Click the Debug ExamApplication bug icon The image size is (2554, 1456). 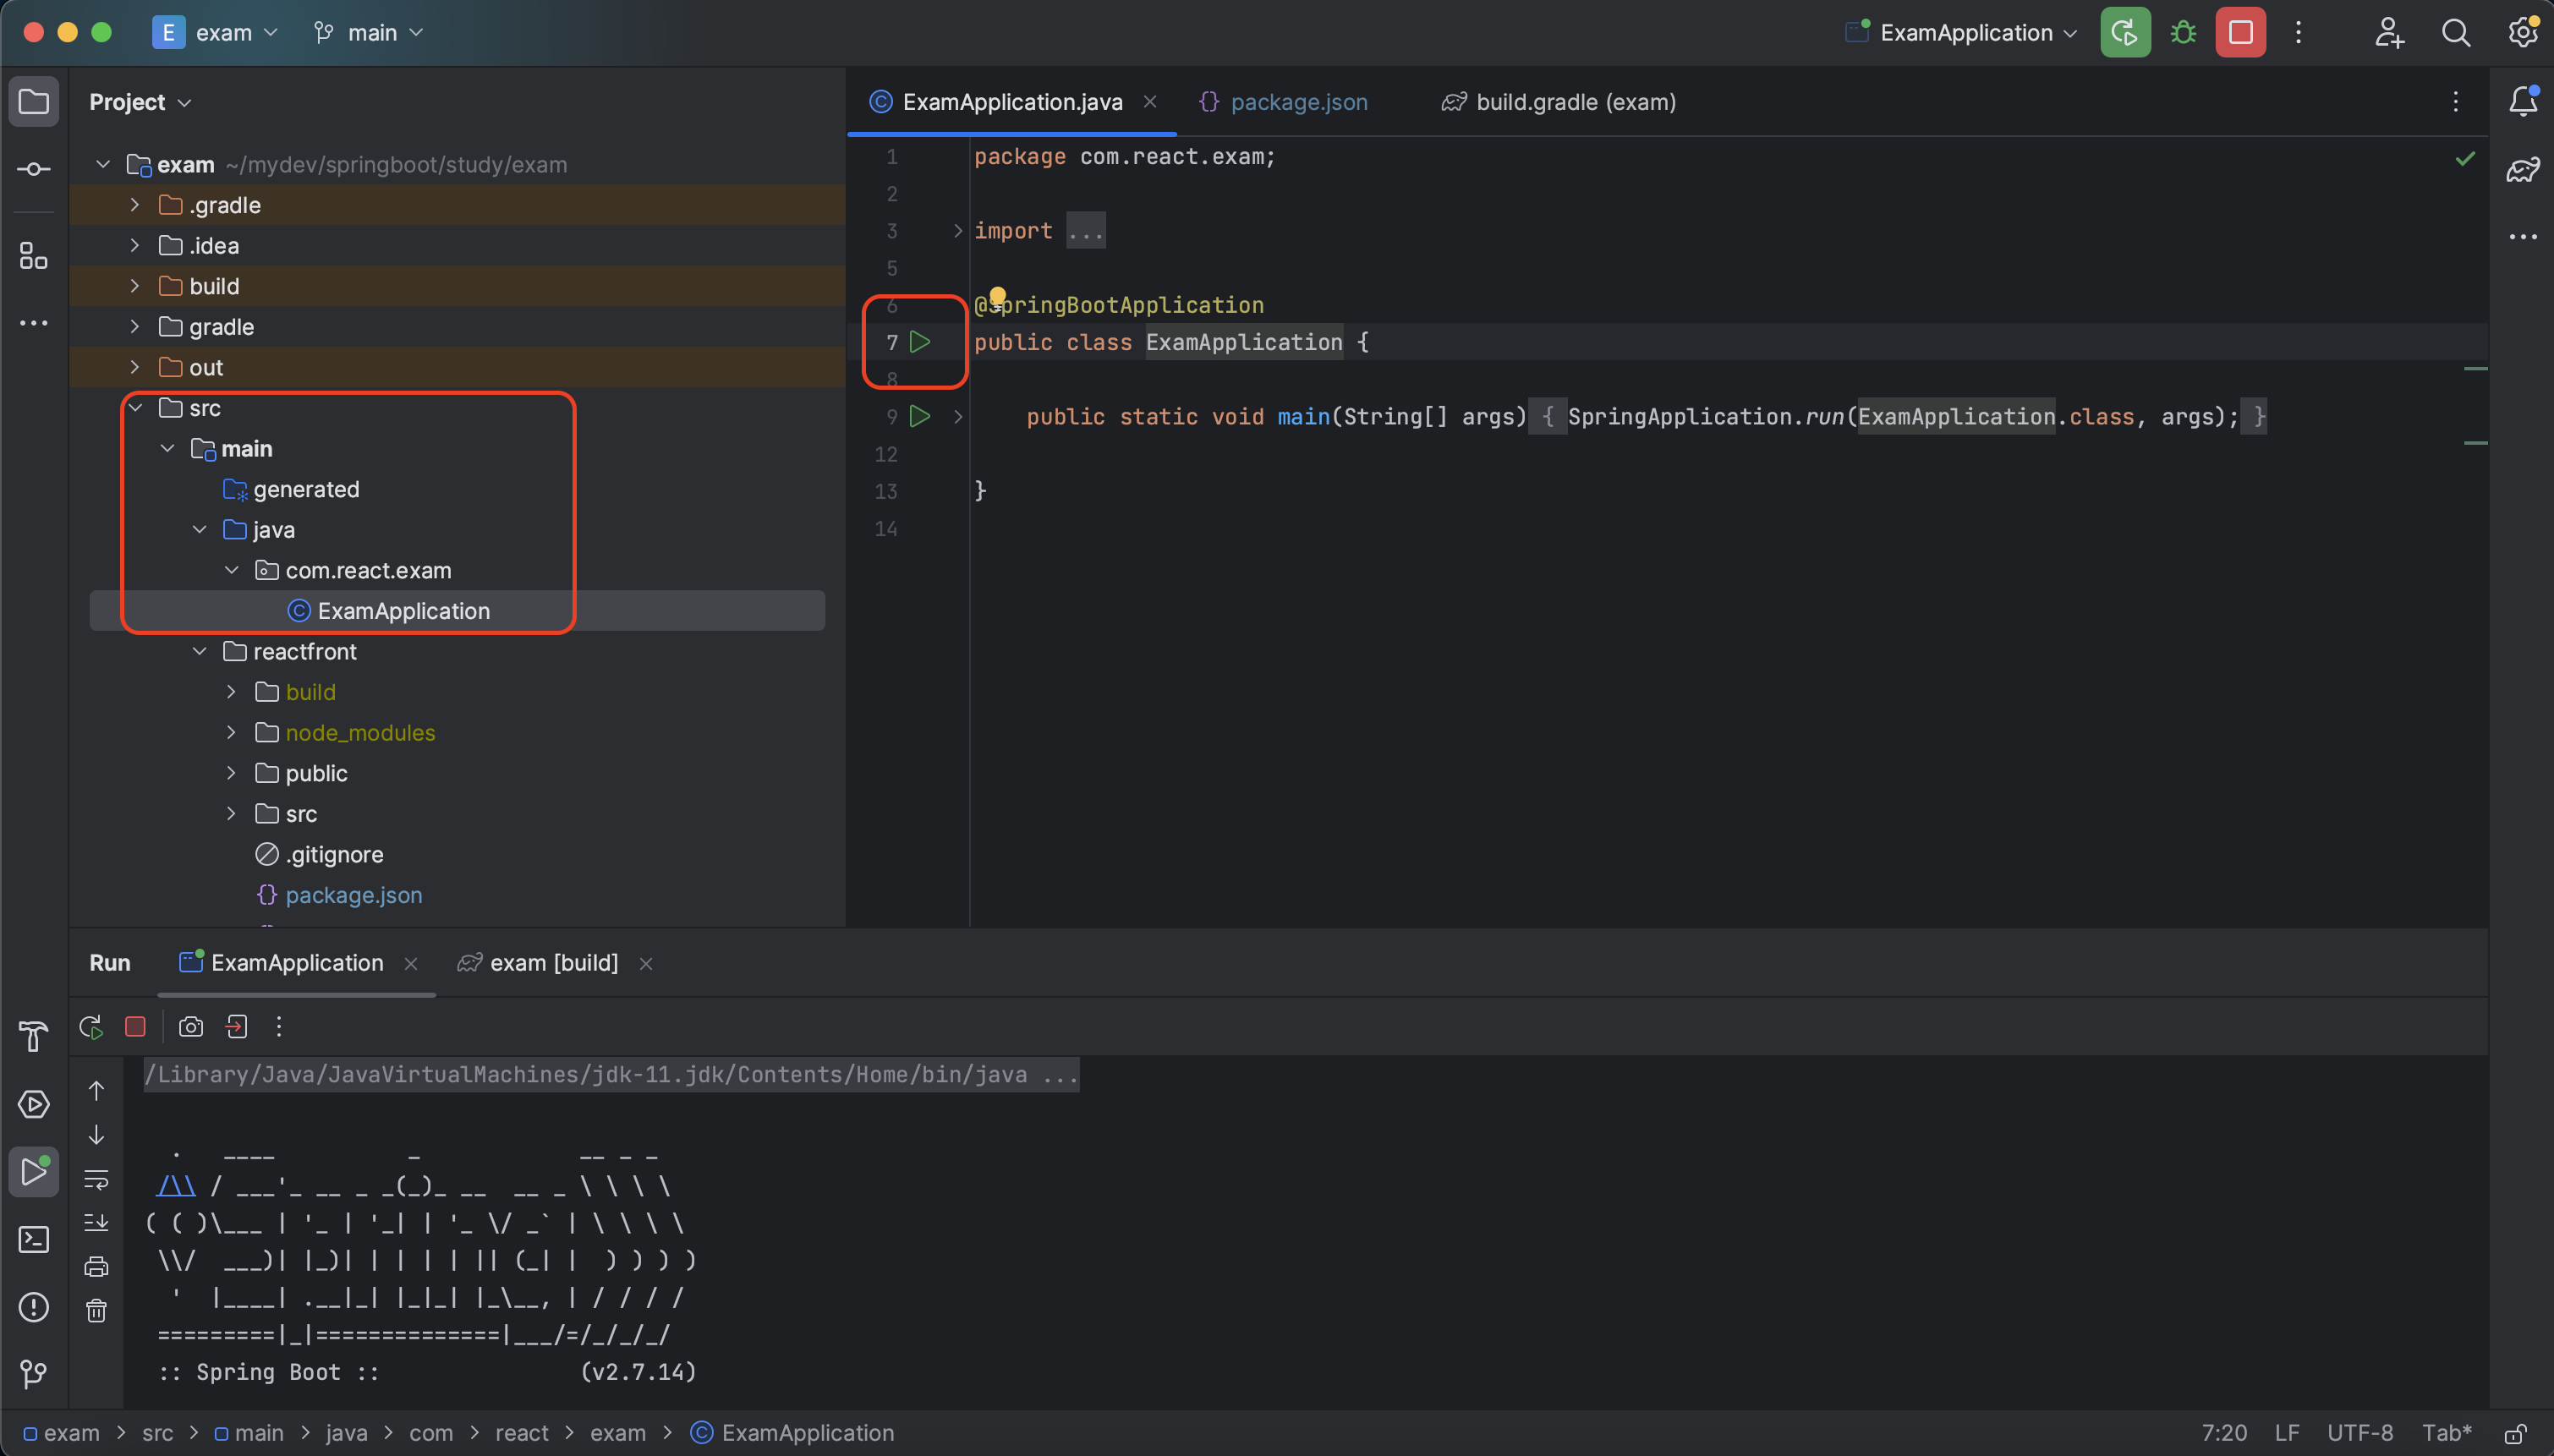pyautogui.click(x=2183, y=33)
